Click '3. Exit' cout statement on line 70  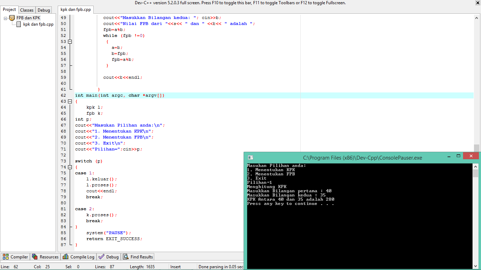100,143
